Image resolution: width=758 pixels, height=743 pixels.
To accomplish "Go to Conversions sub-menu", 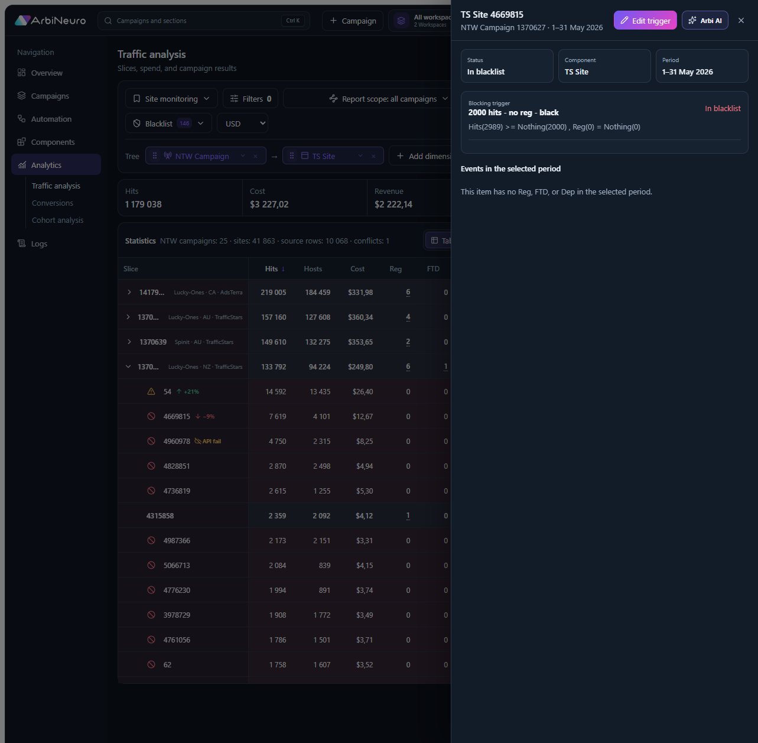I will (53, 203).
